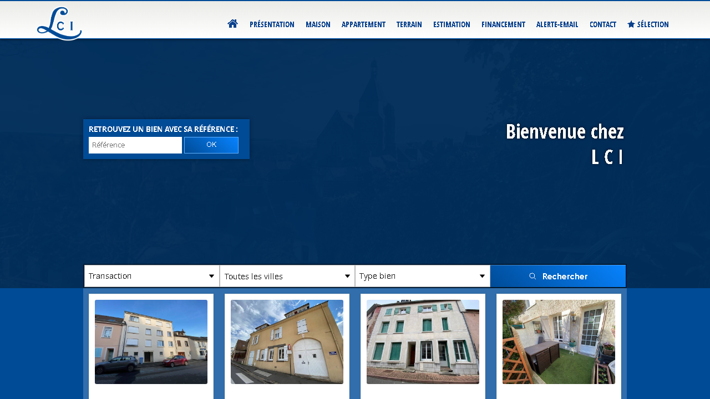Click the home icon in navigation
This screenshot has height=399, width=710.
[232, 24]
